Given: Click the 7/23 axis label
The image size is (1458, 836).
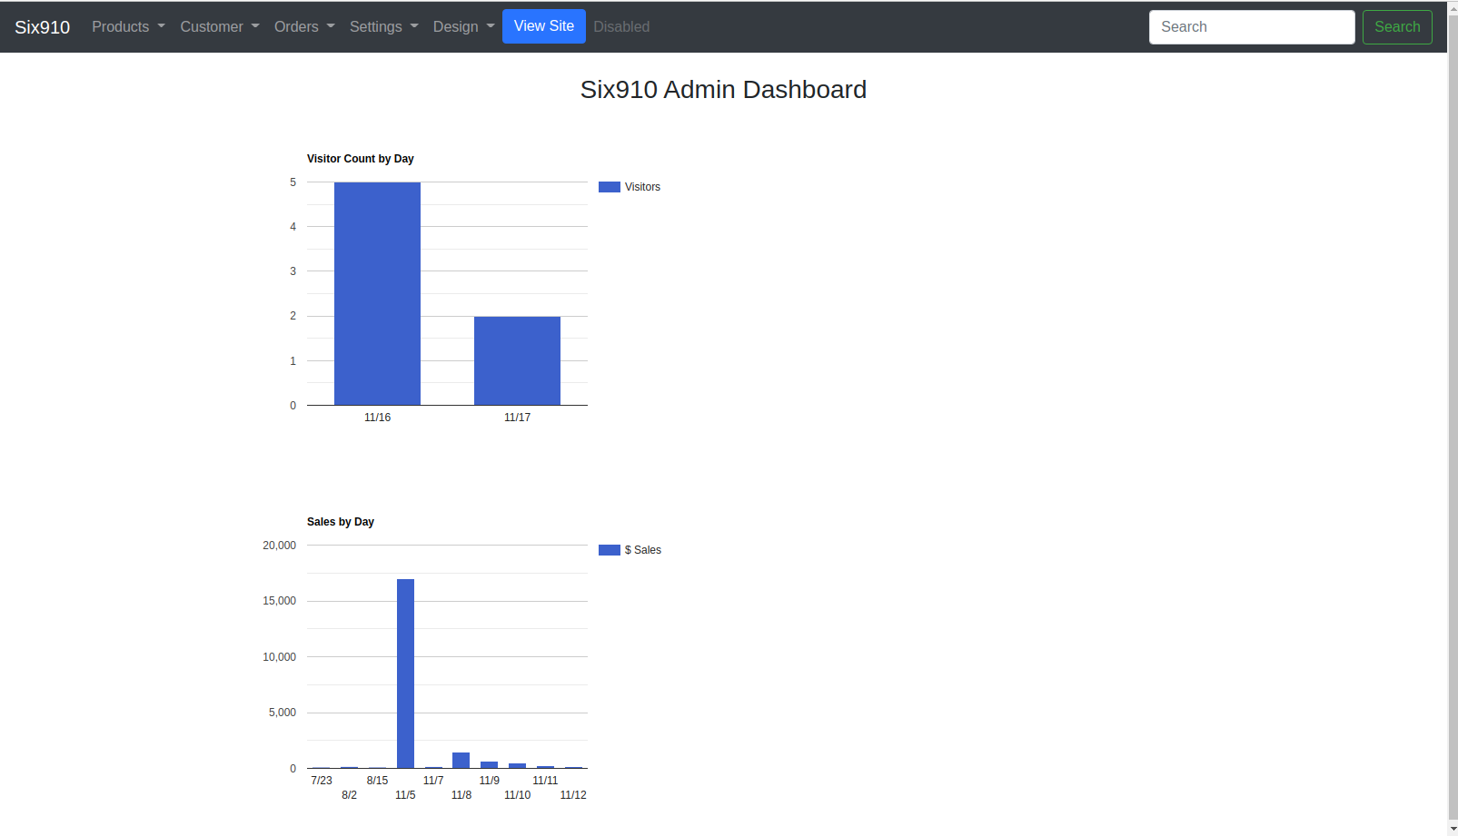Looking at the screenshot, I should (x=322, y=781).
